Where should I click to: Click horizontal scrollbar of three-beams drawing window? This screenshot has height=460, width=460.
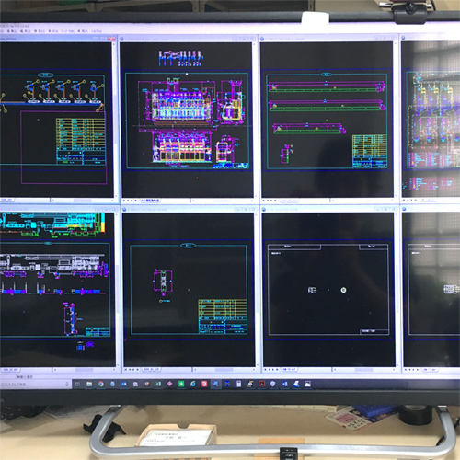pos(362,201)
